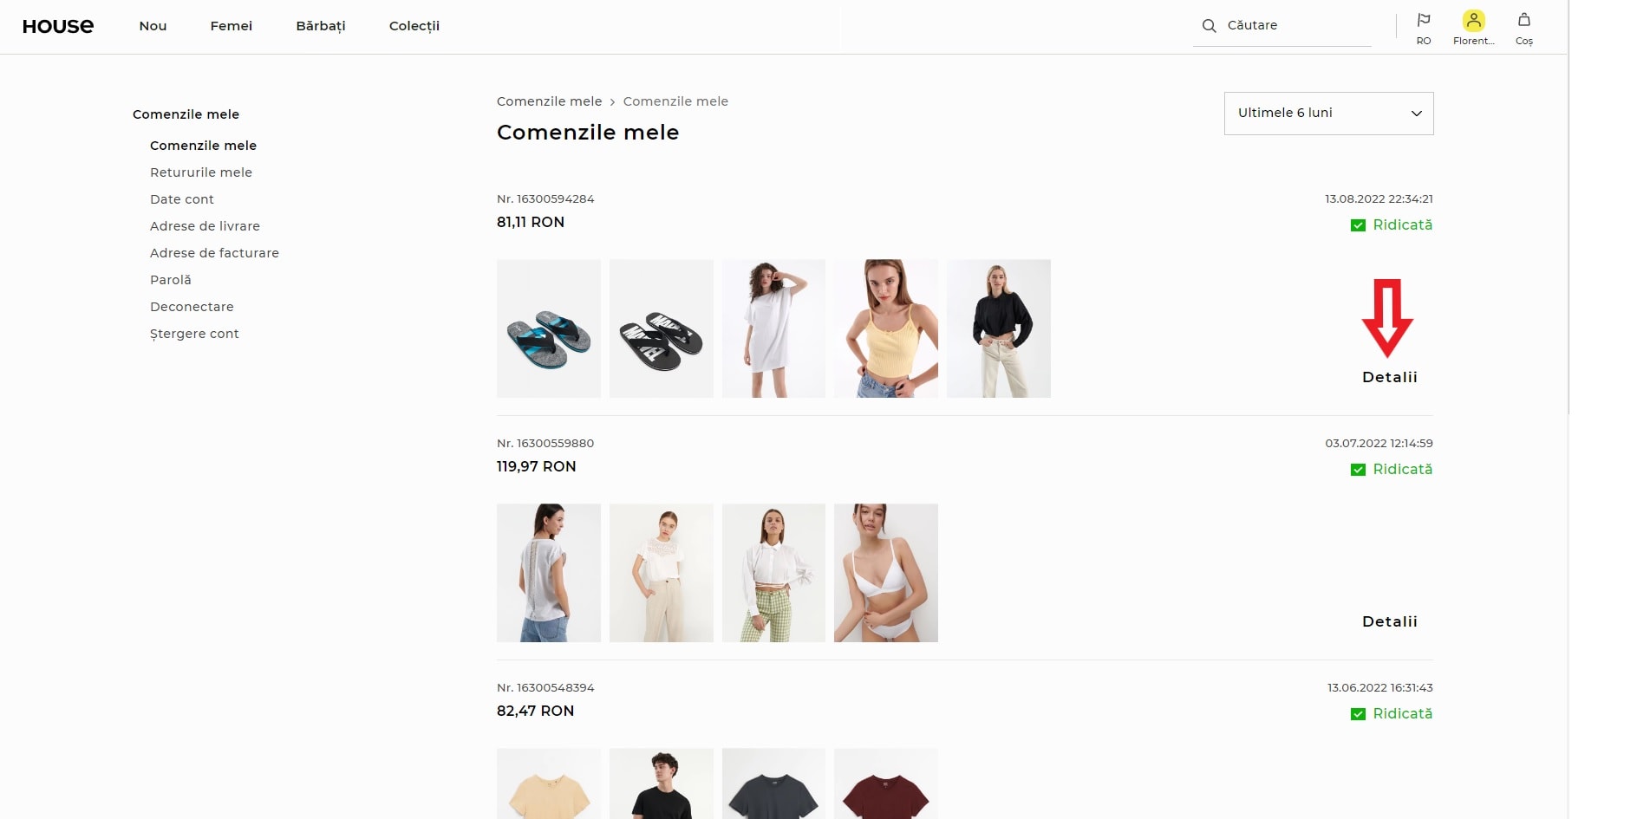Open the Femei menu

(232, 26)
